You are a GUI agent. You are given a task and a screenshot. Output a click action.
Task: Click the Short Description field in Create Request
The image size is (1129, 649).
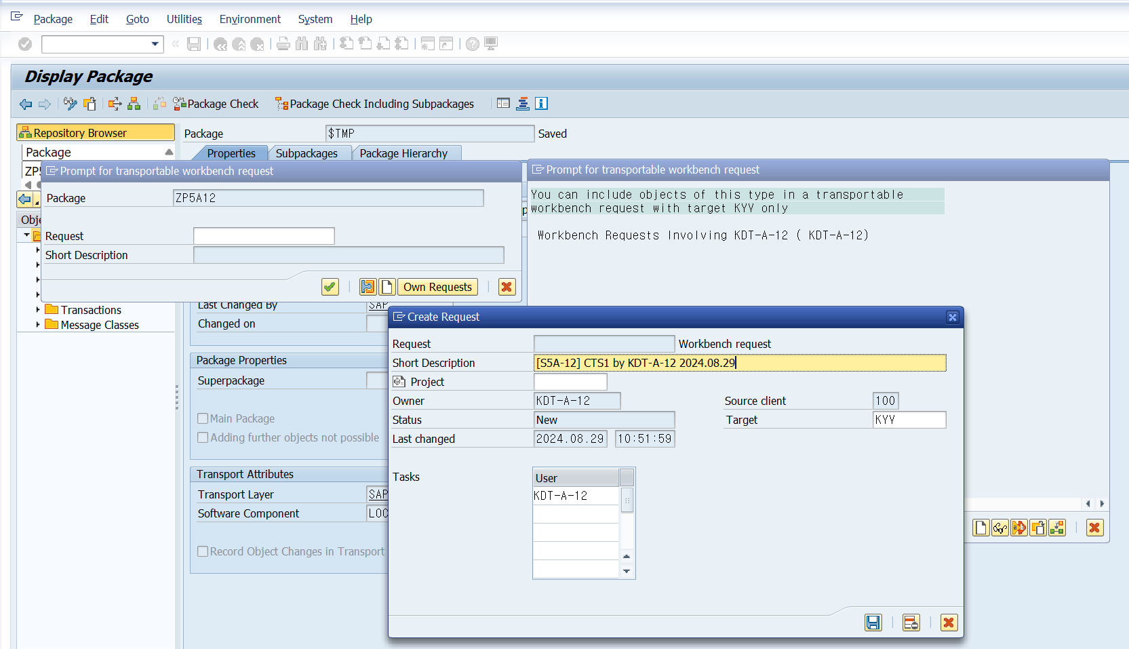coord(740,363)
